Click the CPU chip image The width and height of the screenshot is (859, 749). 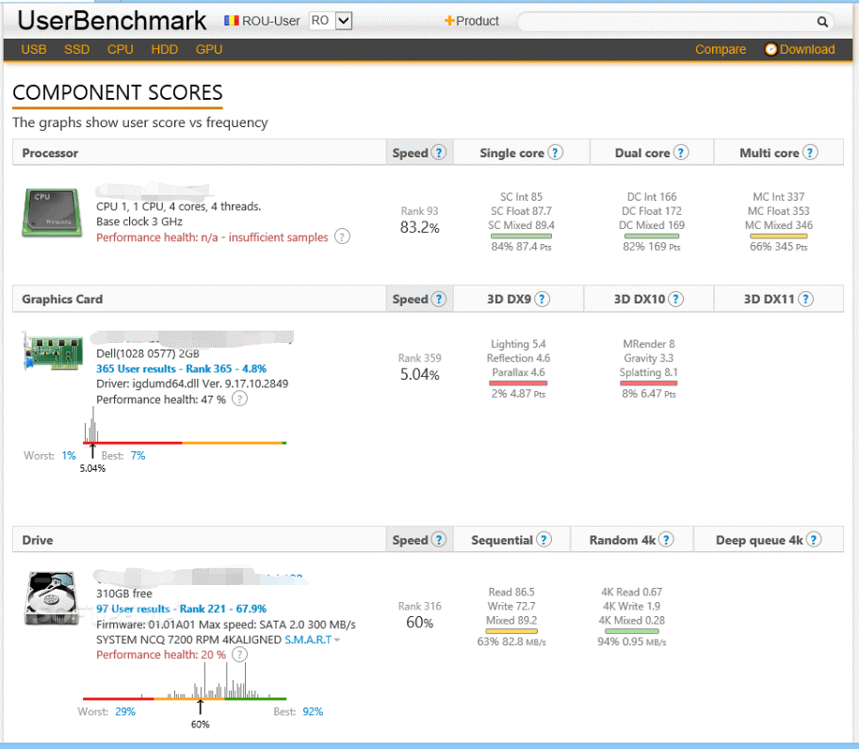click(x=52, y=213)
